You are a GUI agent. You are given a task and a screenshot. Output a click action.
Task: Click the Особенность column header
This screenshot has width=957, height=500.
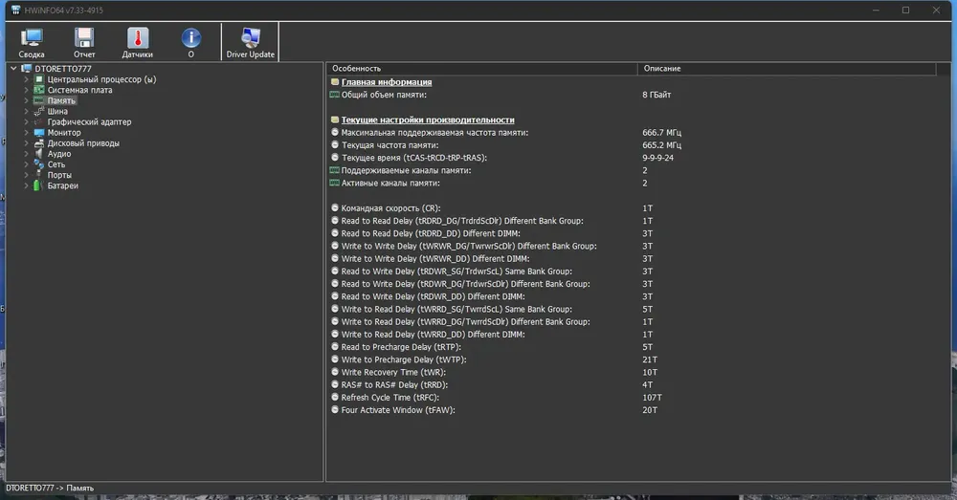(x=481, y=68)
